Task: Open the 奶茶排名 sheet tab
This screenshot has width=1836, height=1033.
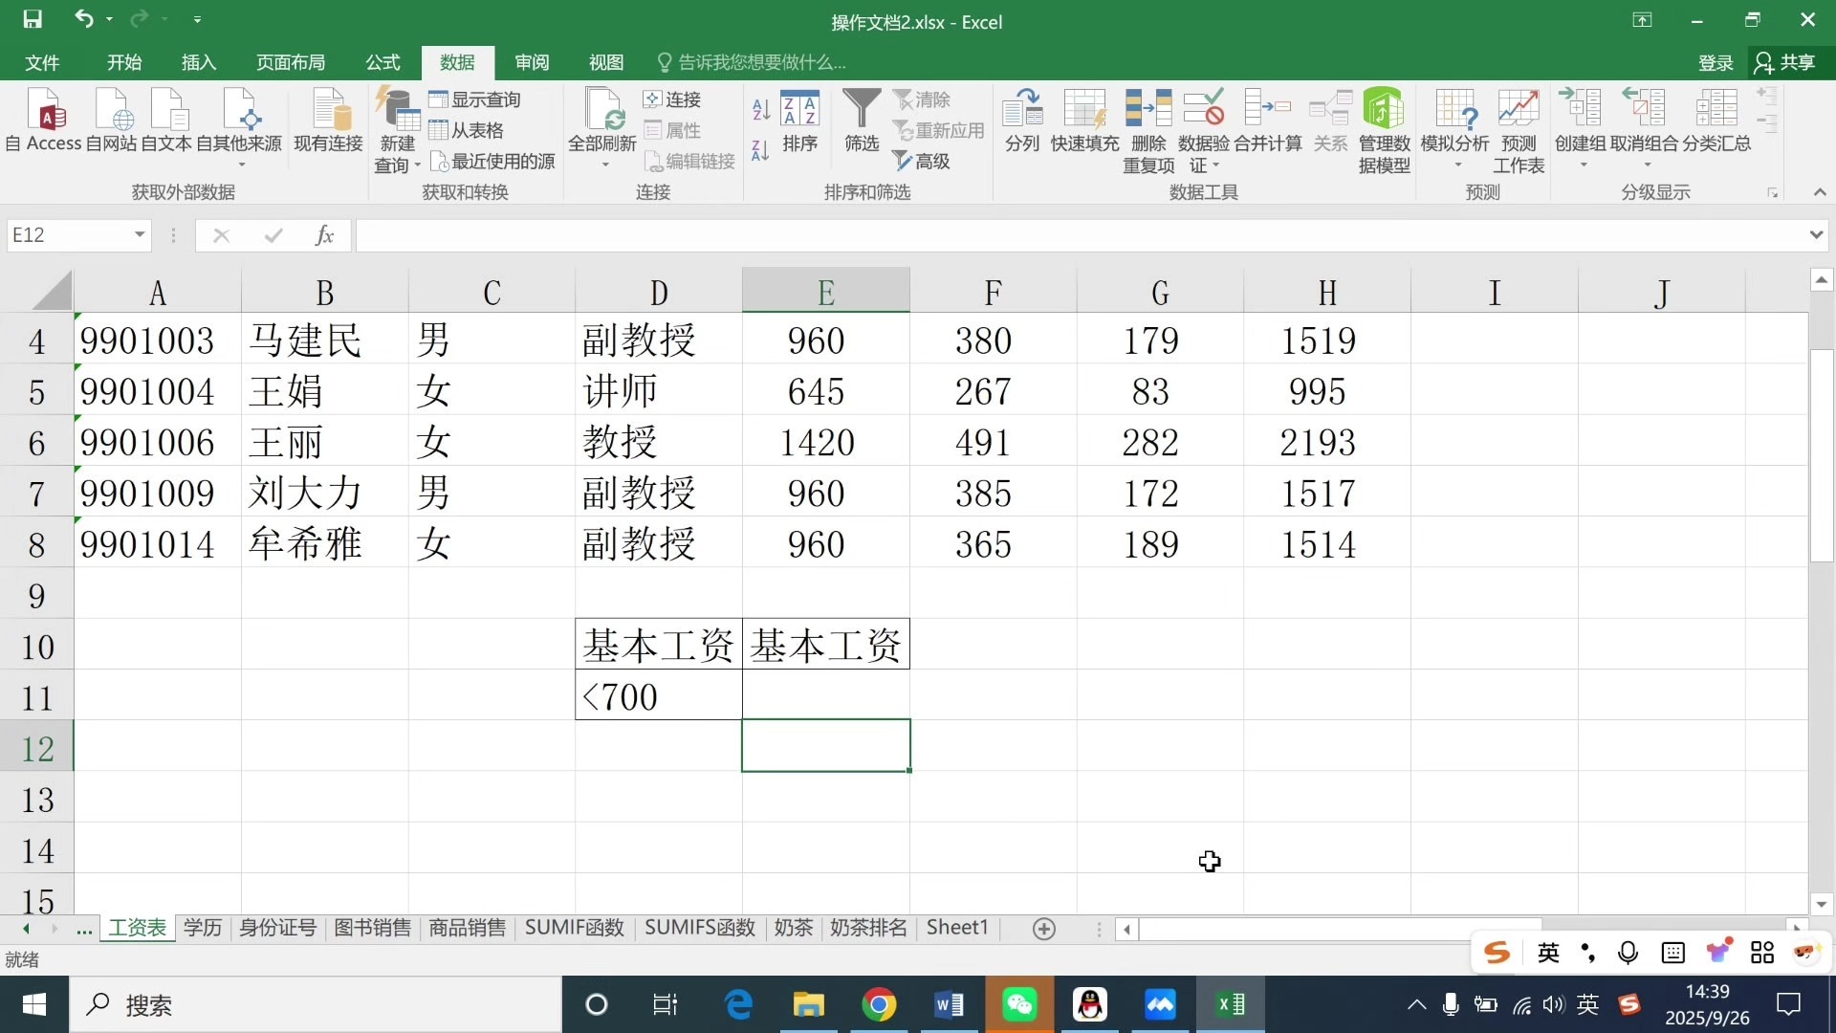Action: click(x=868, y=928)
